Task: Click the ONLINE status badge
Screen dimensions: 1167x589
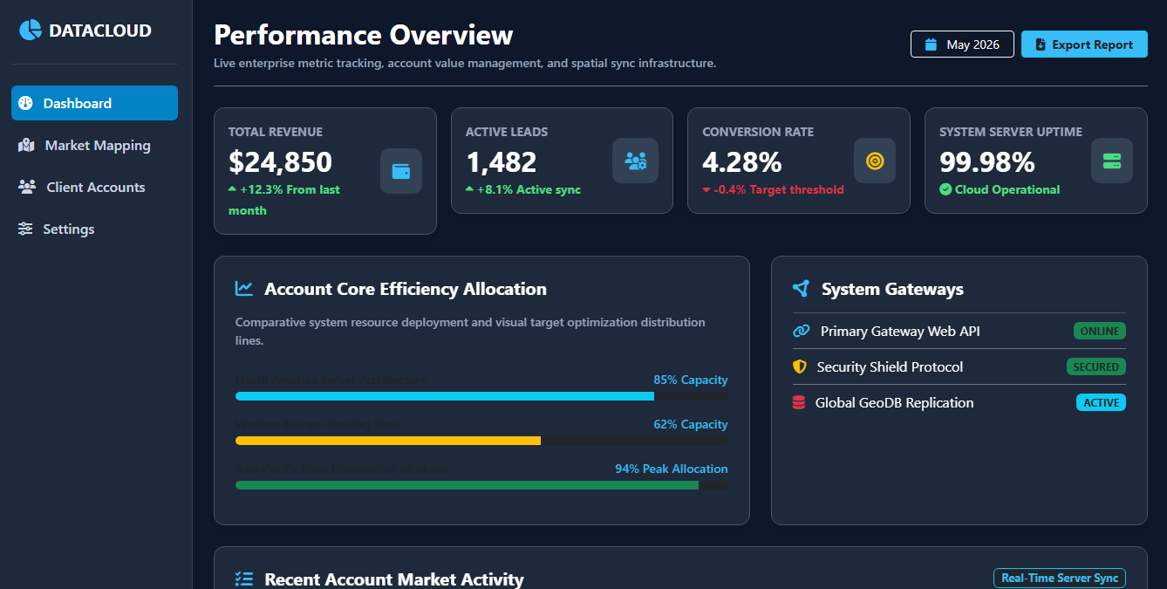Action: (1100, 332)
